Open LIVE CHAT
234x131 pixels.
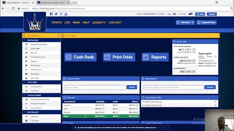115,23
